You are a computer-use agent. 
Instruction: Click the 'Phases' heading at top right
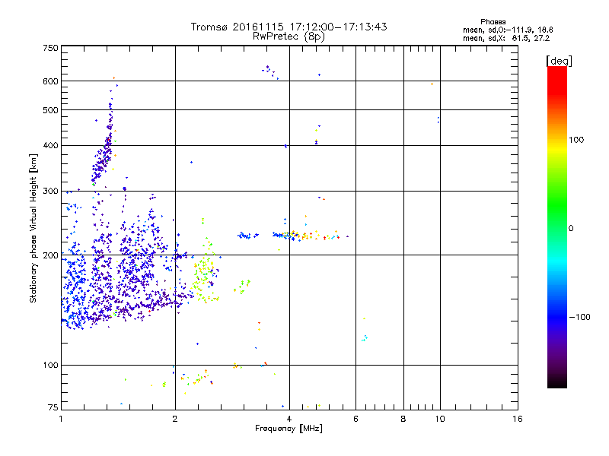tap(493, 22)
